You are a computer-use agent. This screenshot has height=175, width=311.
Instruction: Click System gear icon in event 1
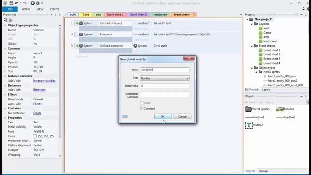(x=81, y=23)
